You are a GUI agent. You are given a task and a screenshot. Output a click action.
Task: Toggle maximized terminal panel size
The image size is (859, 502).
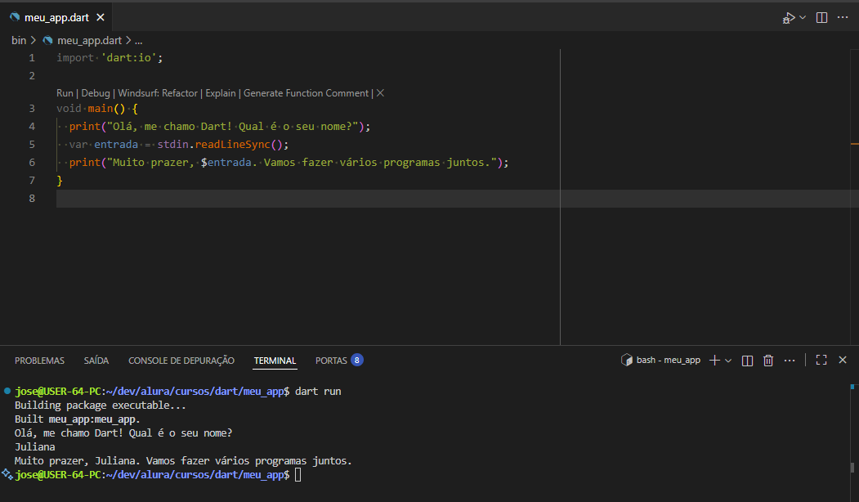pyautogui.click(x=821, y=360)
